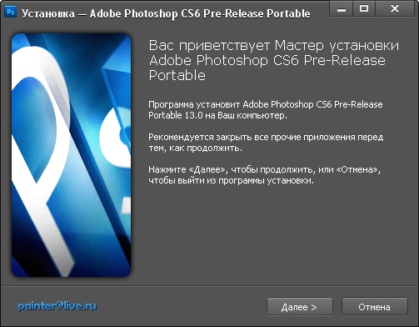Click the paragraph starting Рекомендуется закрыть
Image resolution: width=419 pixels, height=327 pixels.
click(266, 143)
